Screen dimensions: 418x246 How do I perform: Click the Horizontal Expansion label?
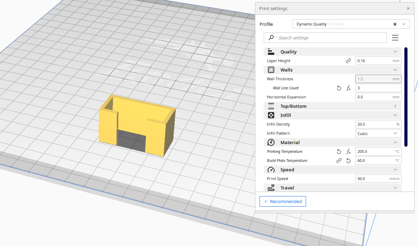[x=286, y=97]
